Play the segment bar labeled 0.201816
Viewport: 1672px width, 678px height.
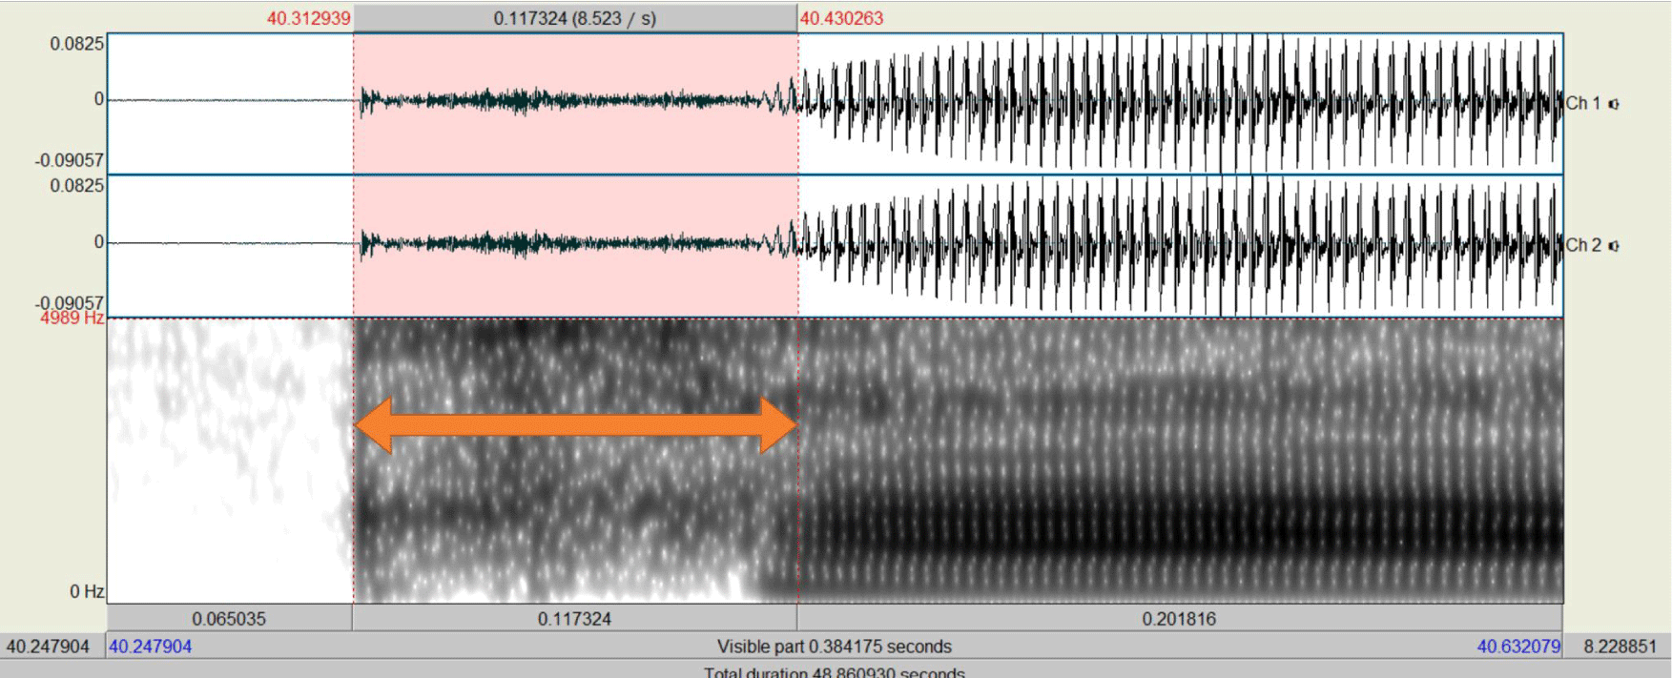pos(1180,618)
